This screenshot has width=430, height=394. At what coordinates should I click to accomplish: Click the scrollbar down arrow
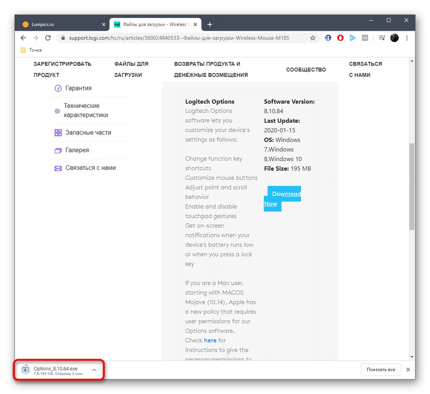[411, 357]
